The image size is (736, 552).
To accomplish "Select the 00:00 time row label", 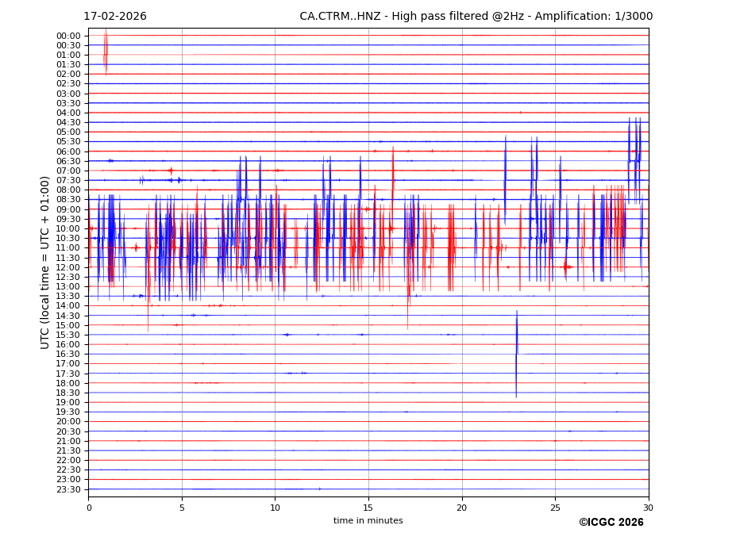I will point(68,36).
